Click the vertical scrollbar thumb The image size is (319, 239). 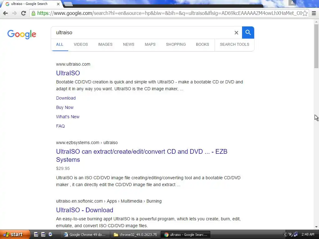[x=317, y=46]
